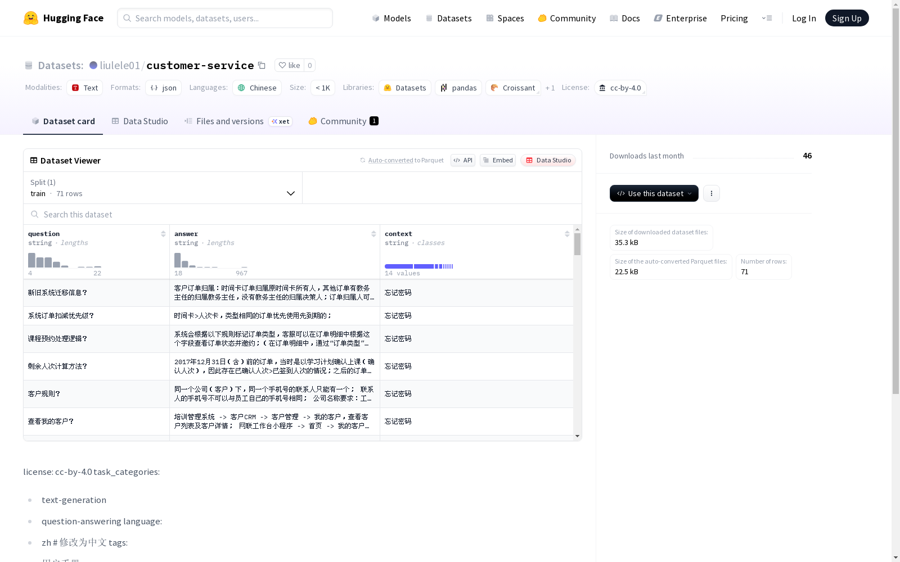The image size is (900, 562).
Task: Go to Datasets in top navigation
Action: pos(448,18)
